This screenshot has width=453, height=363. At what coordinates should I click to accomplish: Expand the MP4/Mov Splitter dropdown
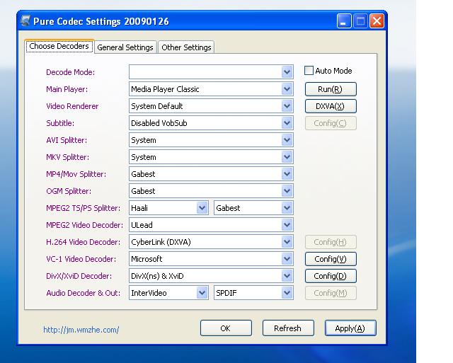point(211,174)
